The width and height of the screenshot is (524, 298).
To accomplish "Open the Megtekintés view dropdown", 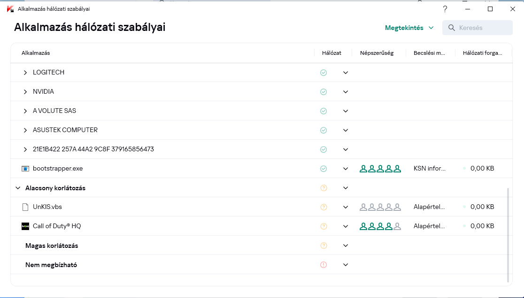I will click(x=409, y=28).
